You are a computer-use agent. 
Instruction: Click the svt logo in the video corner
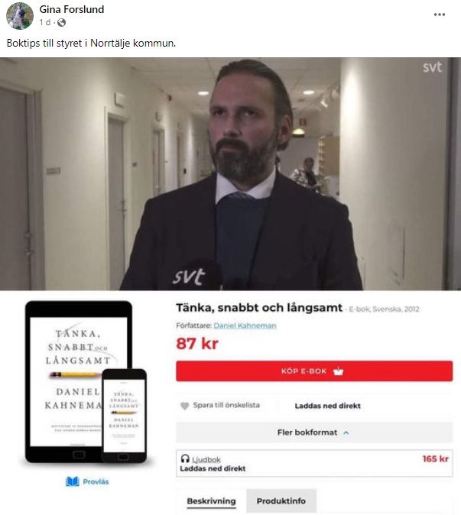pos(432,67)
